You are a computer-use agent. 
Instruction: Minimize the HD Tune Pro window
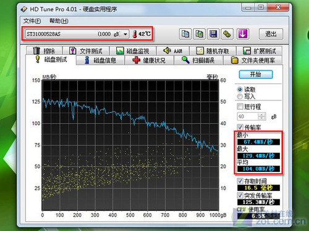248,7
